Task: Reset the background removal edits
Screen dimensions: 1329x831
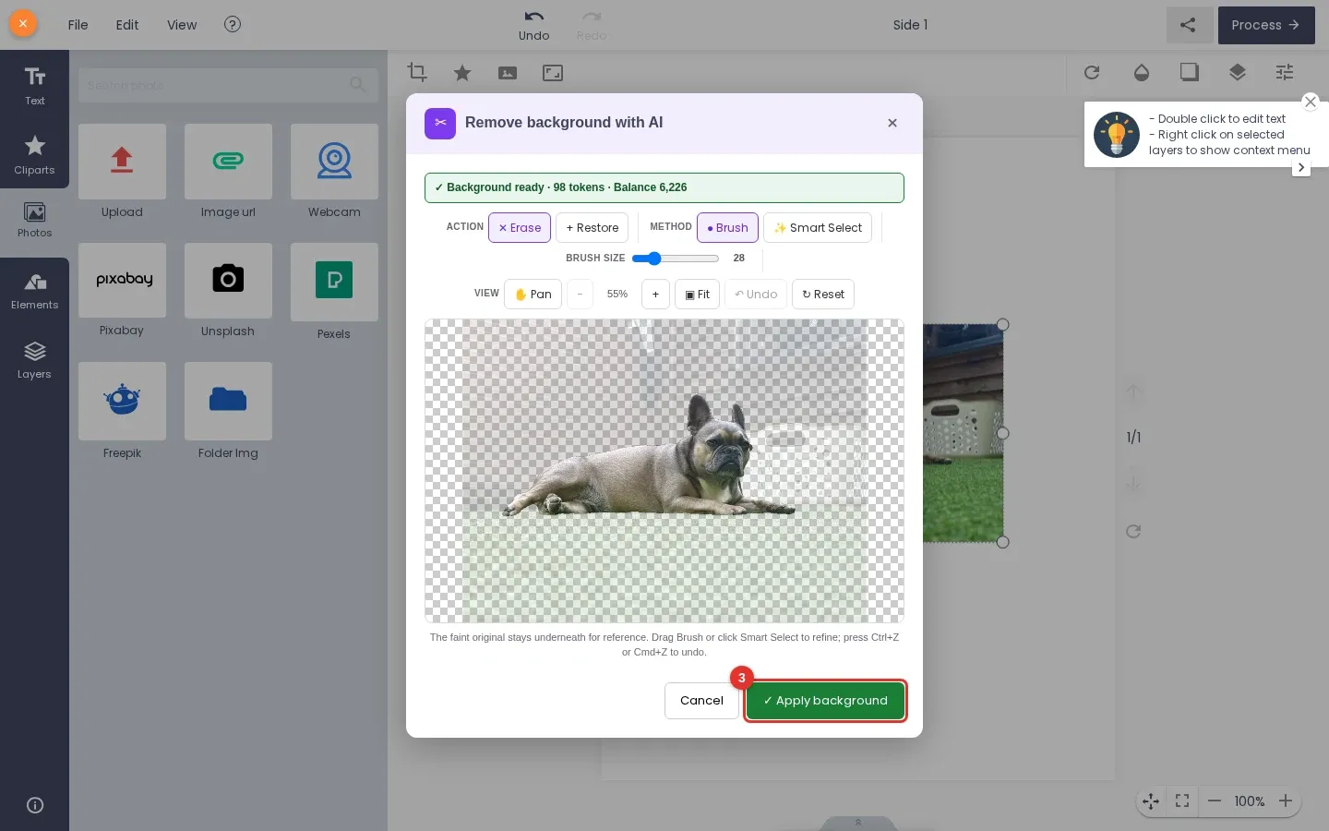Action: point(823,295)
